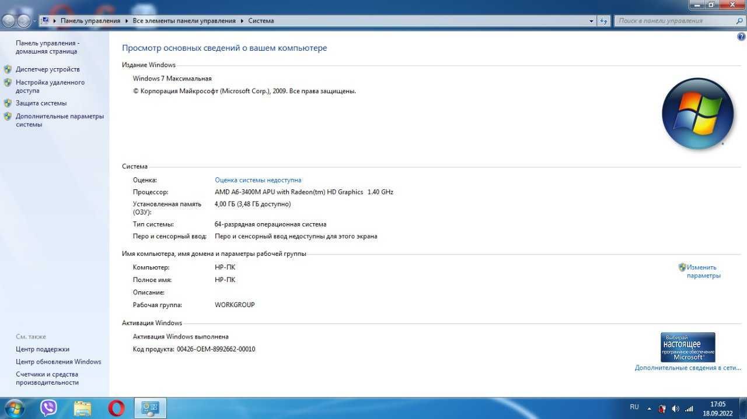Click the product code 00426-OEM-8992662-00010
The width and height of the screenshot is (747, 419).
[216, 349]
